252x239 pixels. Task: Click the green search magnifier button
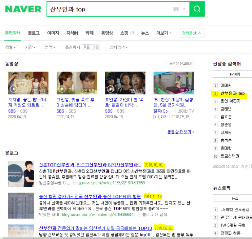[x=197, y=9]
